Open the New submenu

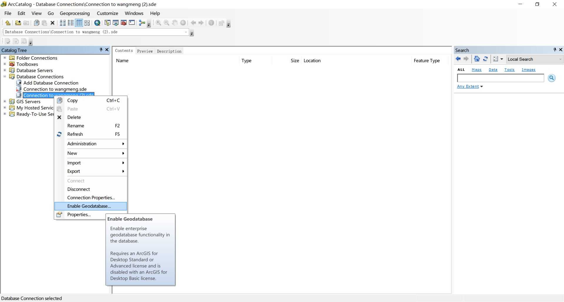(x=90, y=153)
